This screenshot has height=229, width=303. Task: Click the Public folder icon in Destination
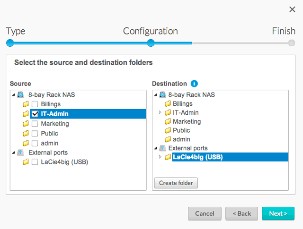coord(167,130)
